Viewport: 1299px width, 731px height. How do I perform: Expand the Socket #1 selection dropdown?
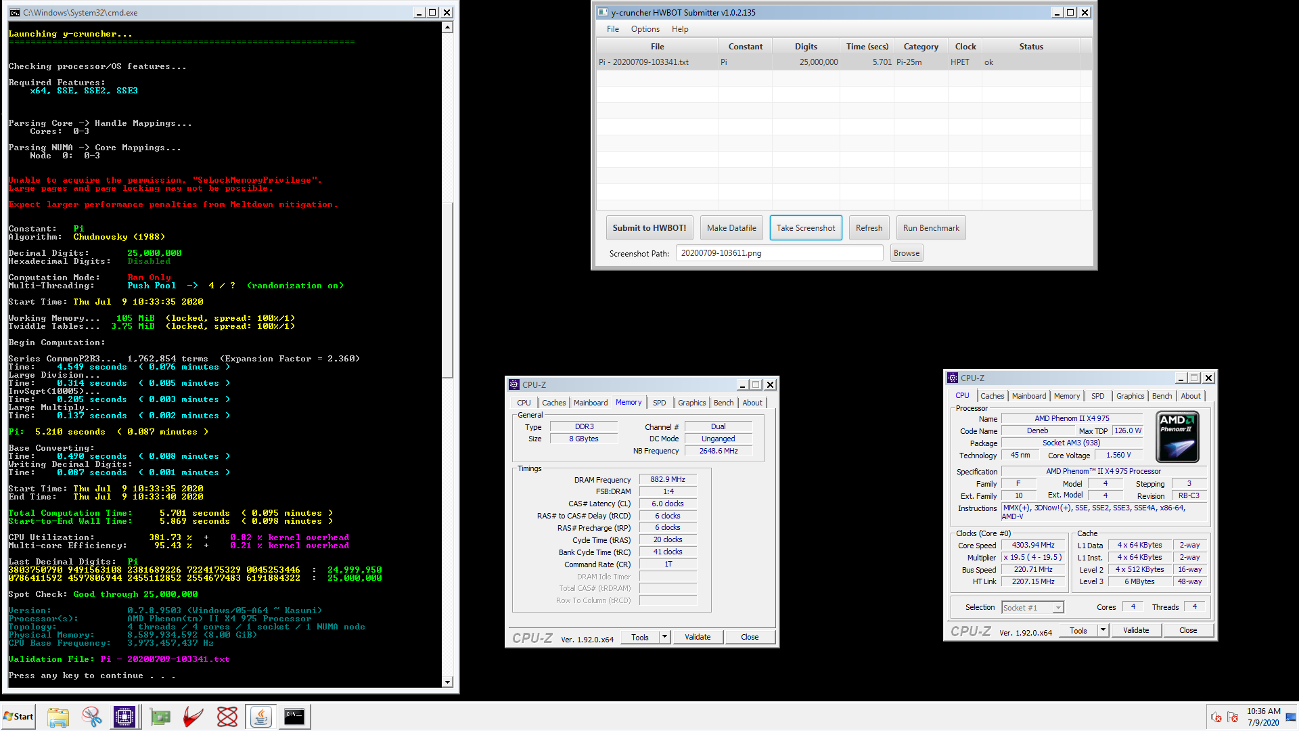pyautogui.click(x=1057, y=608)
